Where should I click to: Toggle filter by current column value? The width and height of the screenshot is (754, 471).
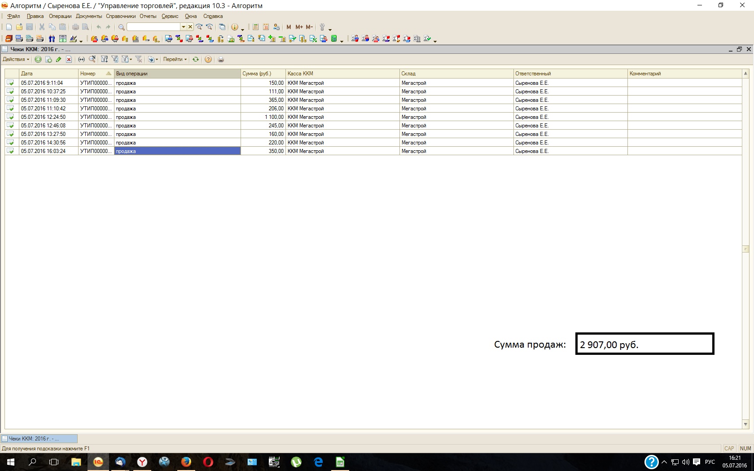tap(115, 59)
